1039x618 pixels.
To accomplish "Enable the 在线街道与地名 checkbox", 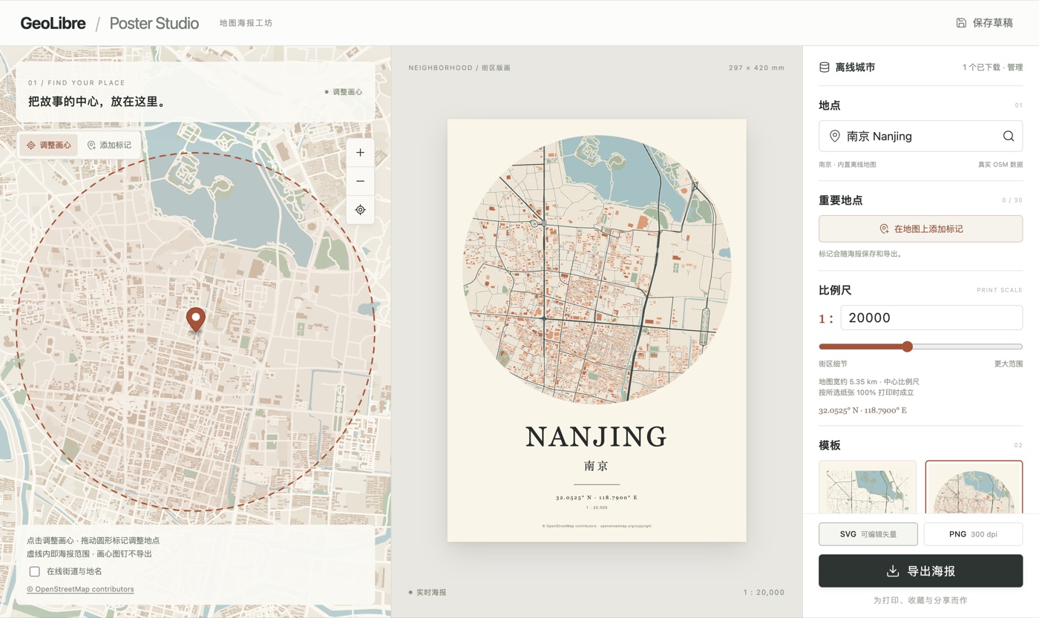I will [34, 571].
